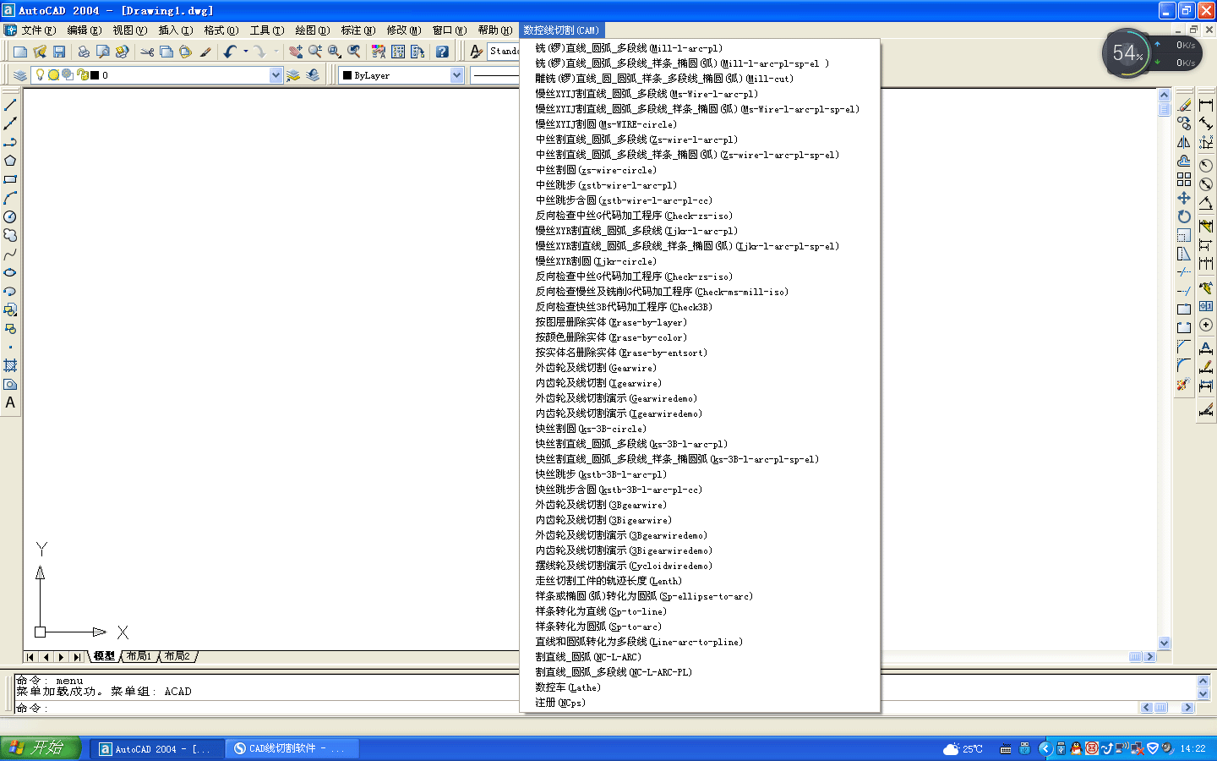1217x761 pixels.
Task: Select the Circle draw tool
Action: (x=10, y=216)
